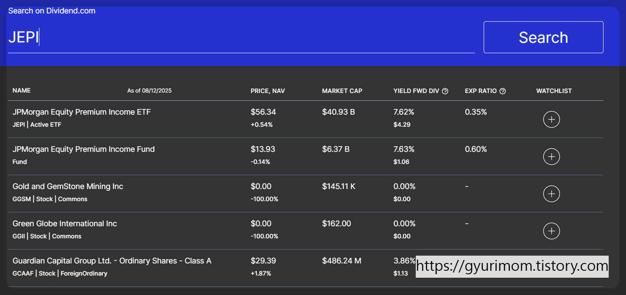Select the 0.60% expense ratio

(x=476, y=149)
